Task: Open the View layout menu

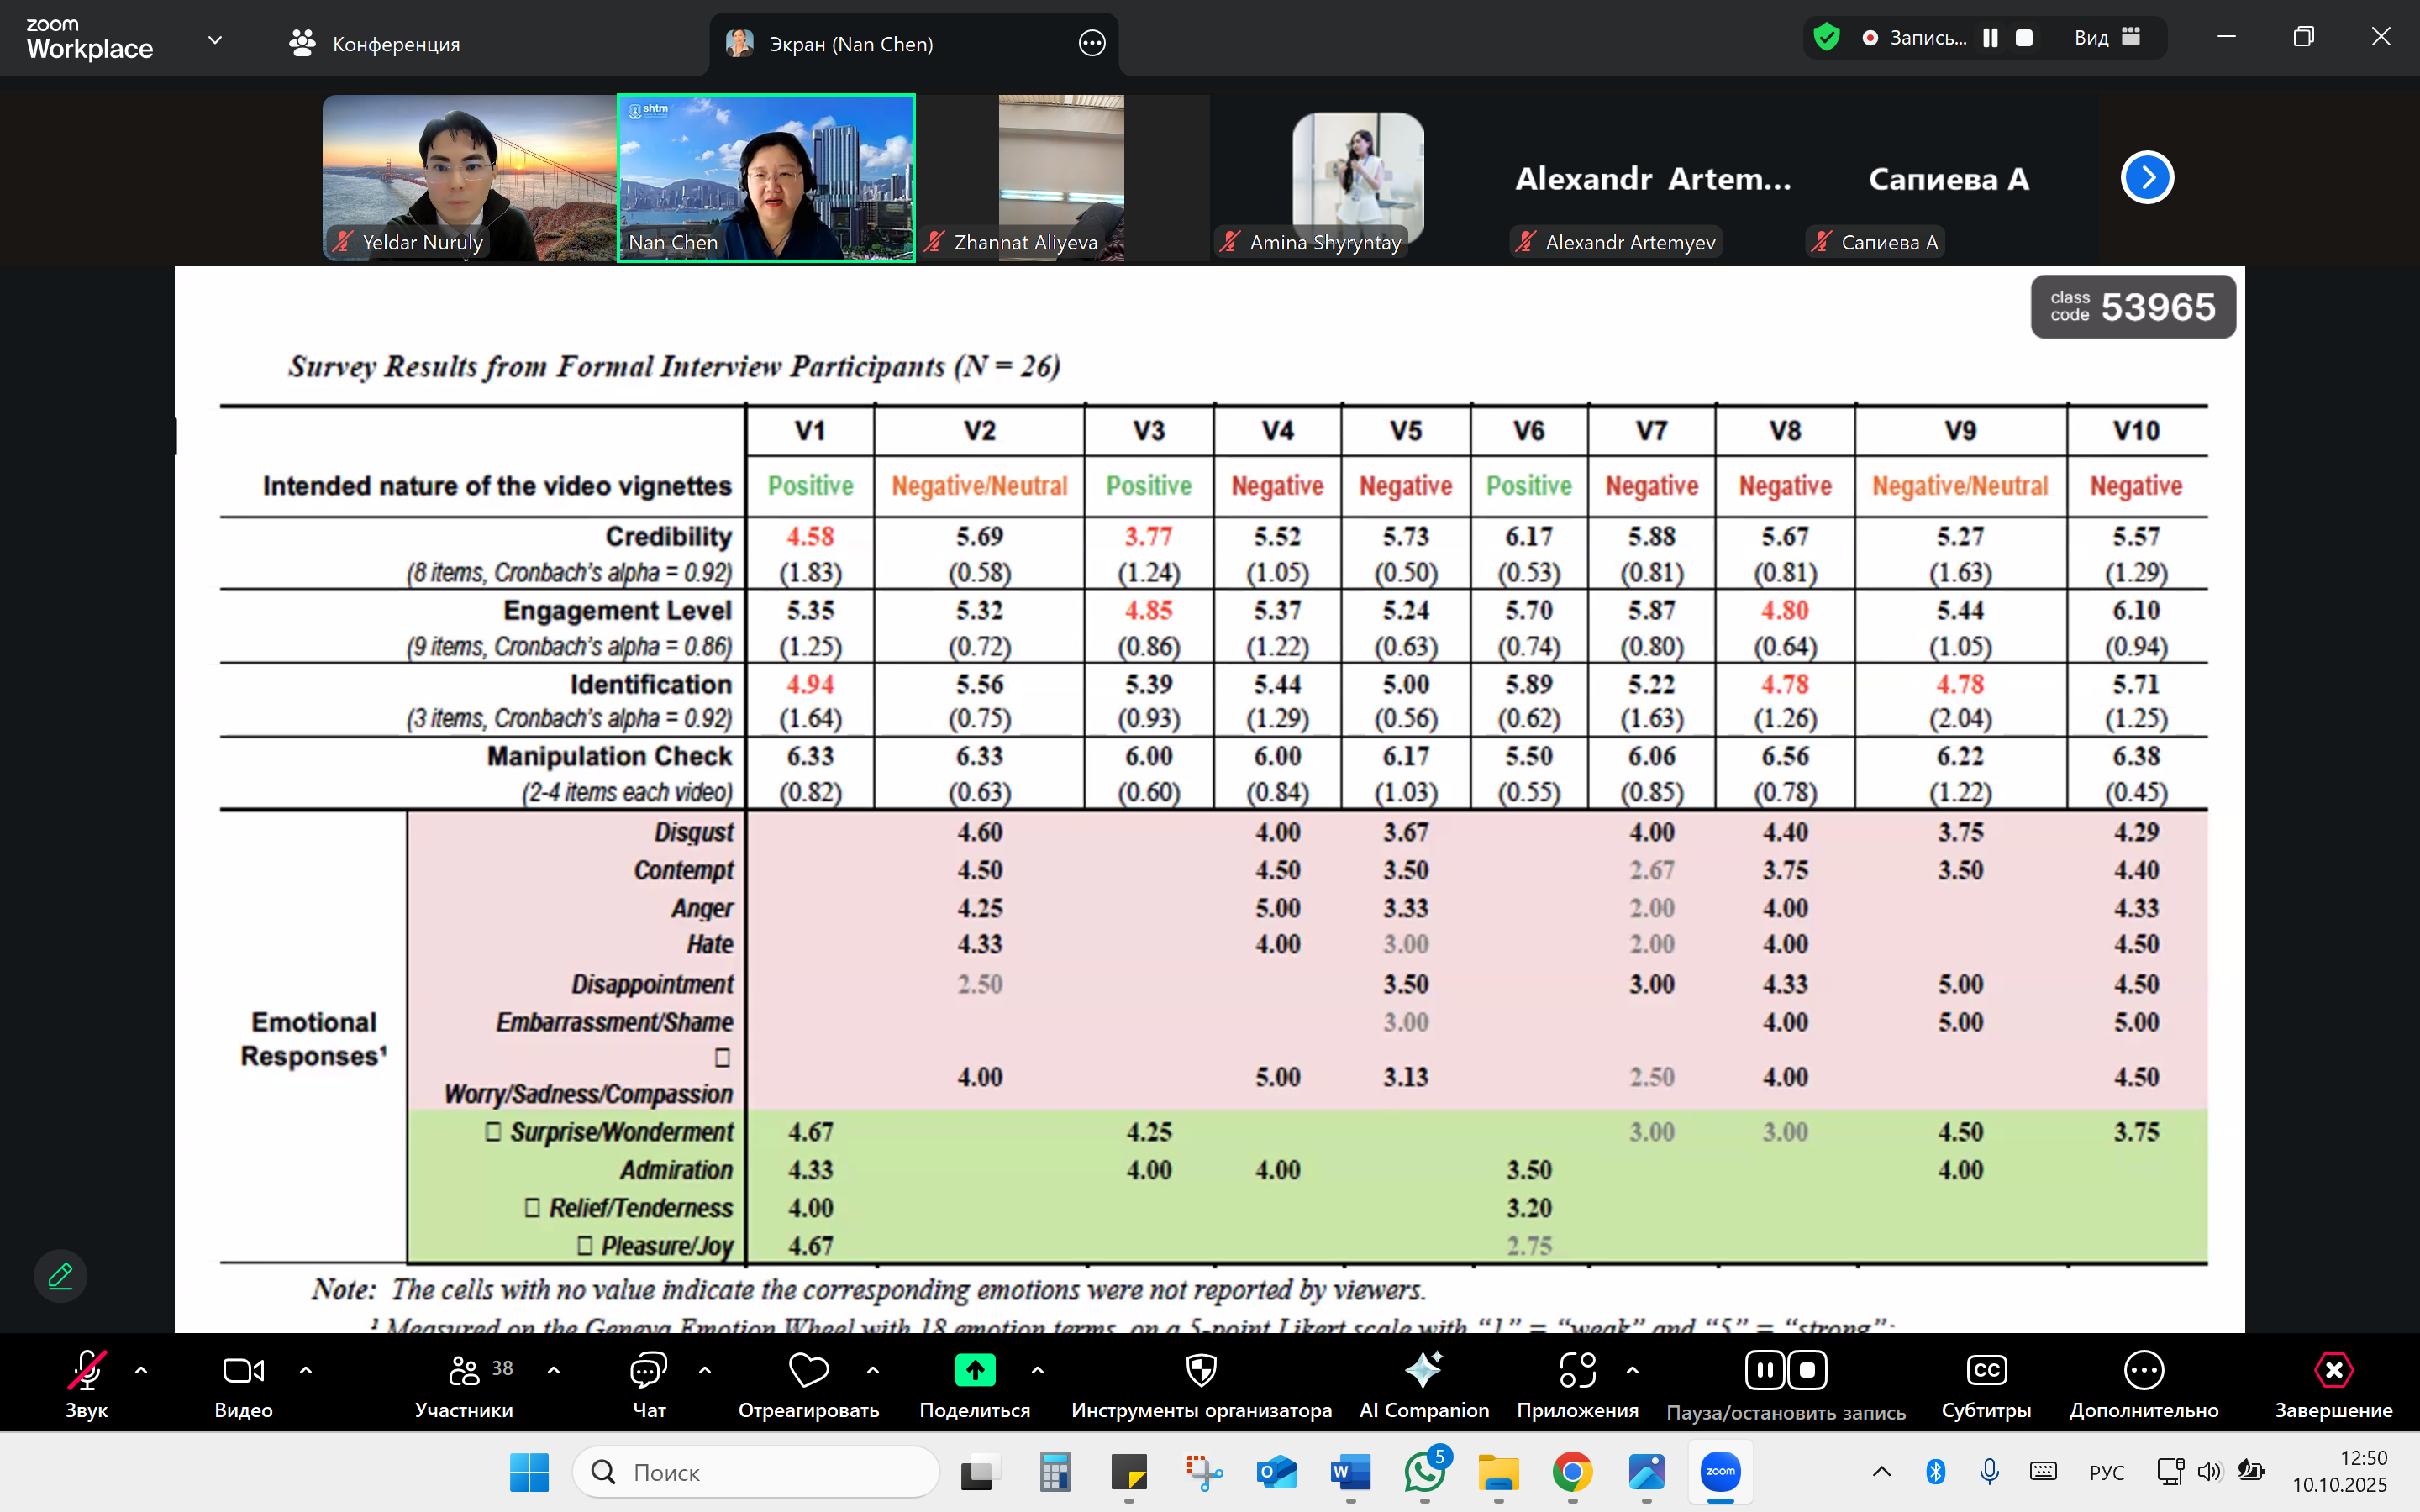Action: [x=2106, y=38]
